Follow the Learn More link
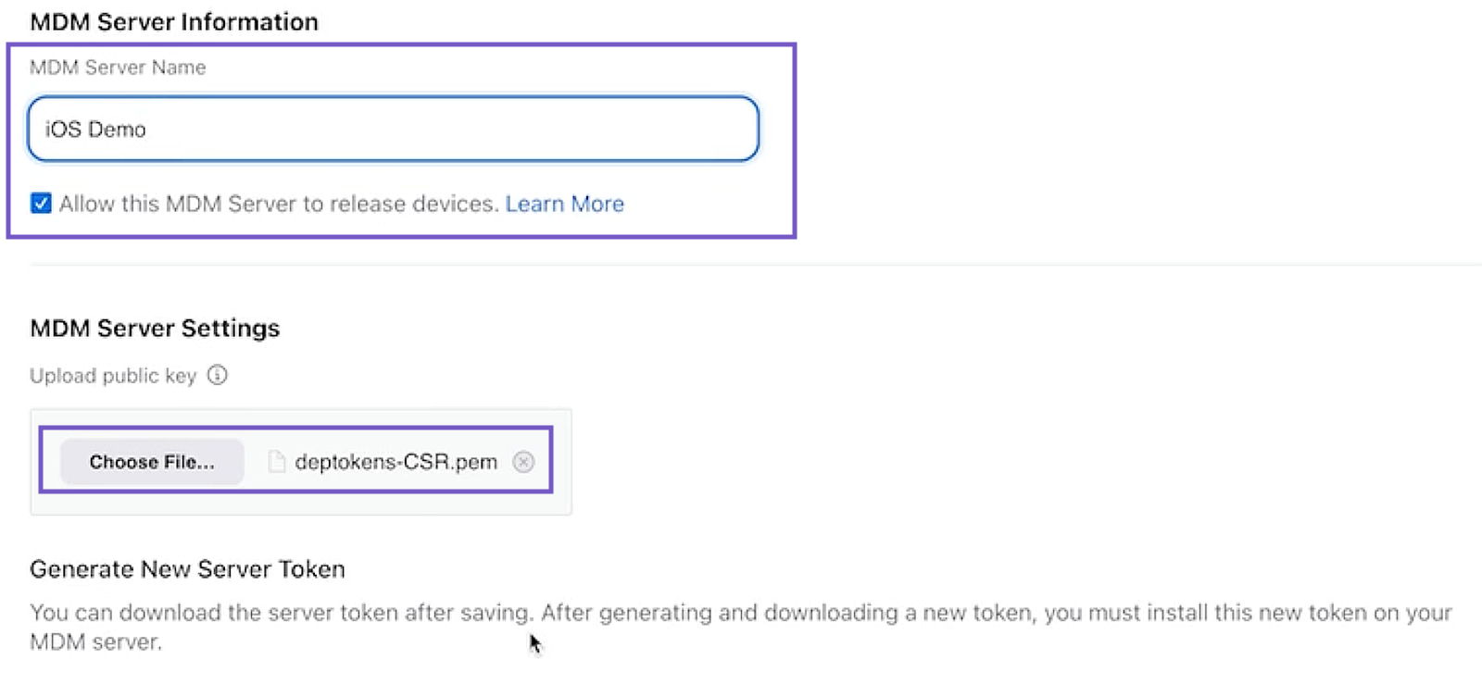The height and width of the screenshot is (697, 1482). pos(565,204)
